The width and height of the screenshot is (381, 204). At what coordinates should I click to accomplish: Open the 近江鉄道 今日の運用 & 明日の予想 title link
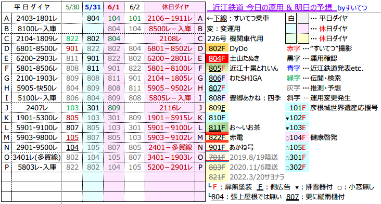tap(272, 7)
